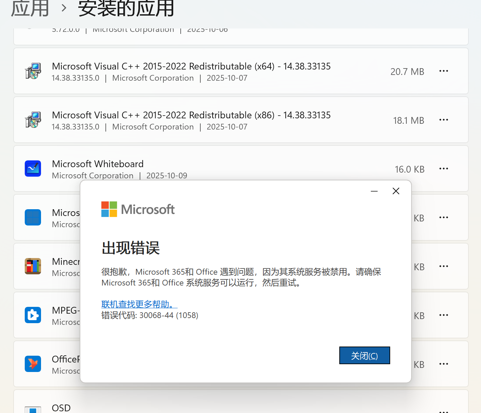Click the 关闭(C) button in error dialog
Image resolution: width=481 pixels, height=413 pixels.
[x=364, y=355]
